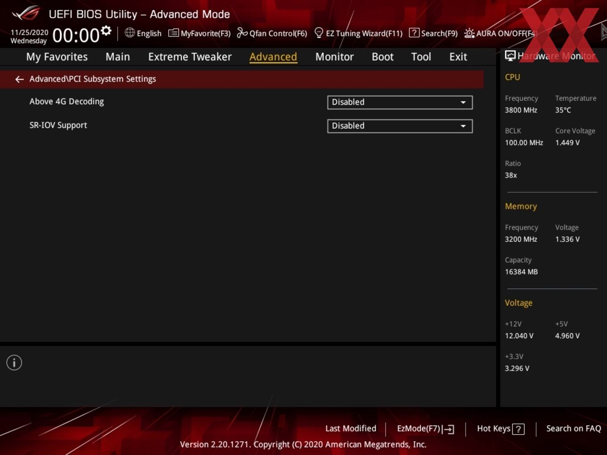Viewport: 607px width, 455px height.
Task: Click the MyFavorite list icon
Action: tap(173, 33)
